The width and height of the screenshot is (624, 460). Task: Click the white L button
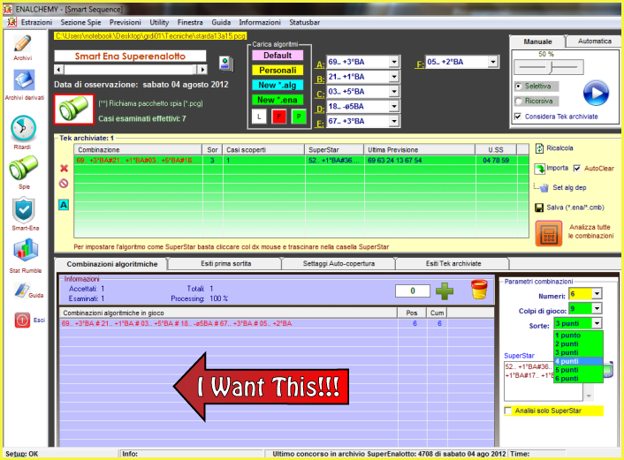(259, 117)
